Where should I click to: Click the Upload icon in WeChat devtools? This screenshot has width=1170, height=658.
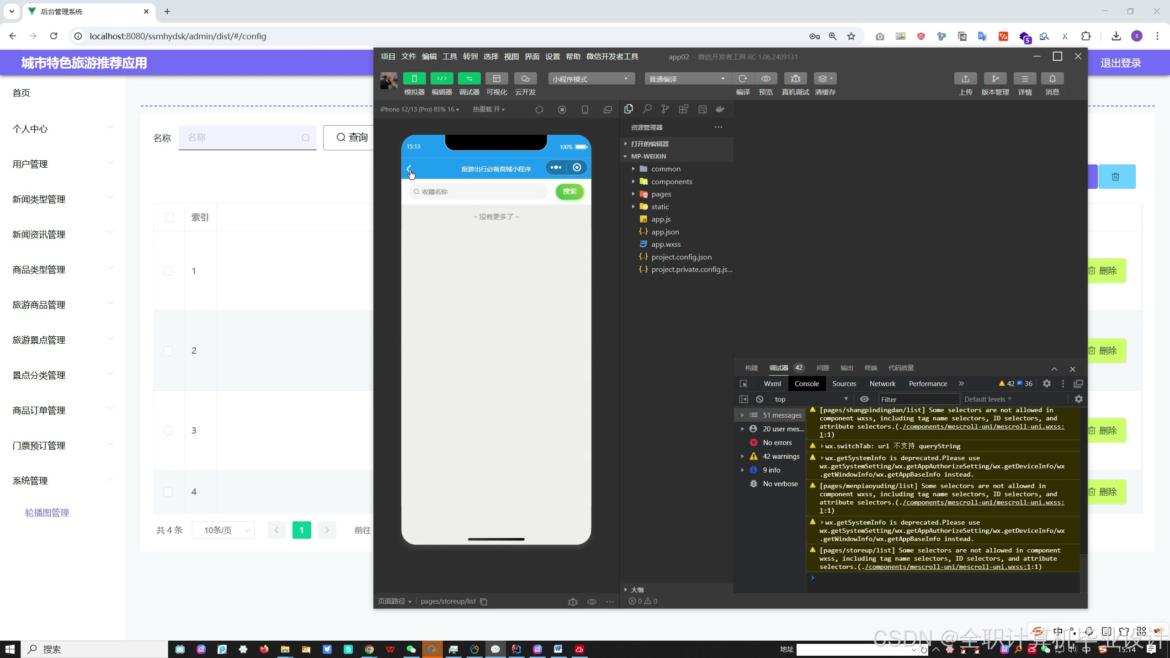click(965, 79)
